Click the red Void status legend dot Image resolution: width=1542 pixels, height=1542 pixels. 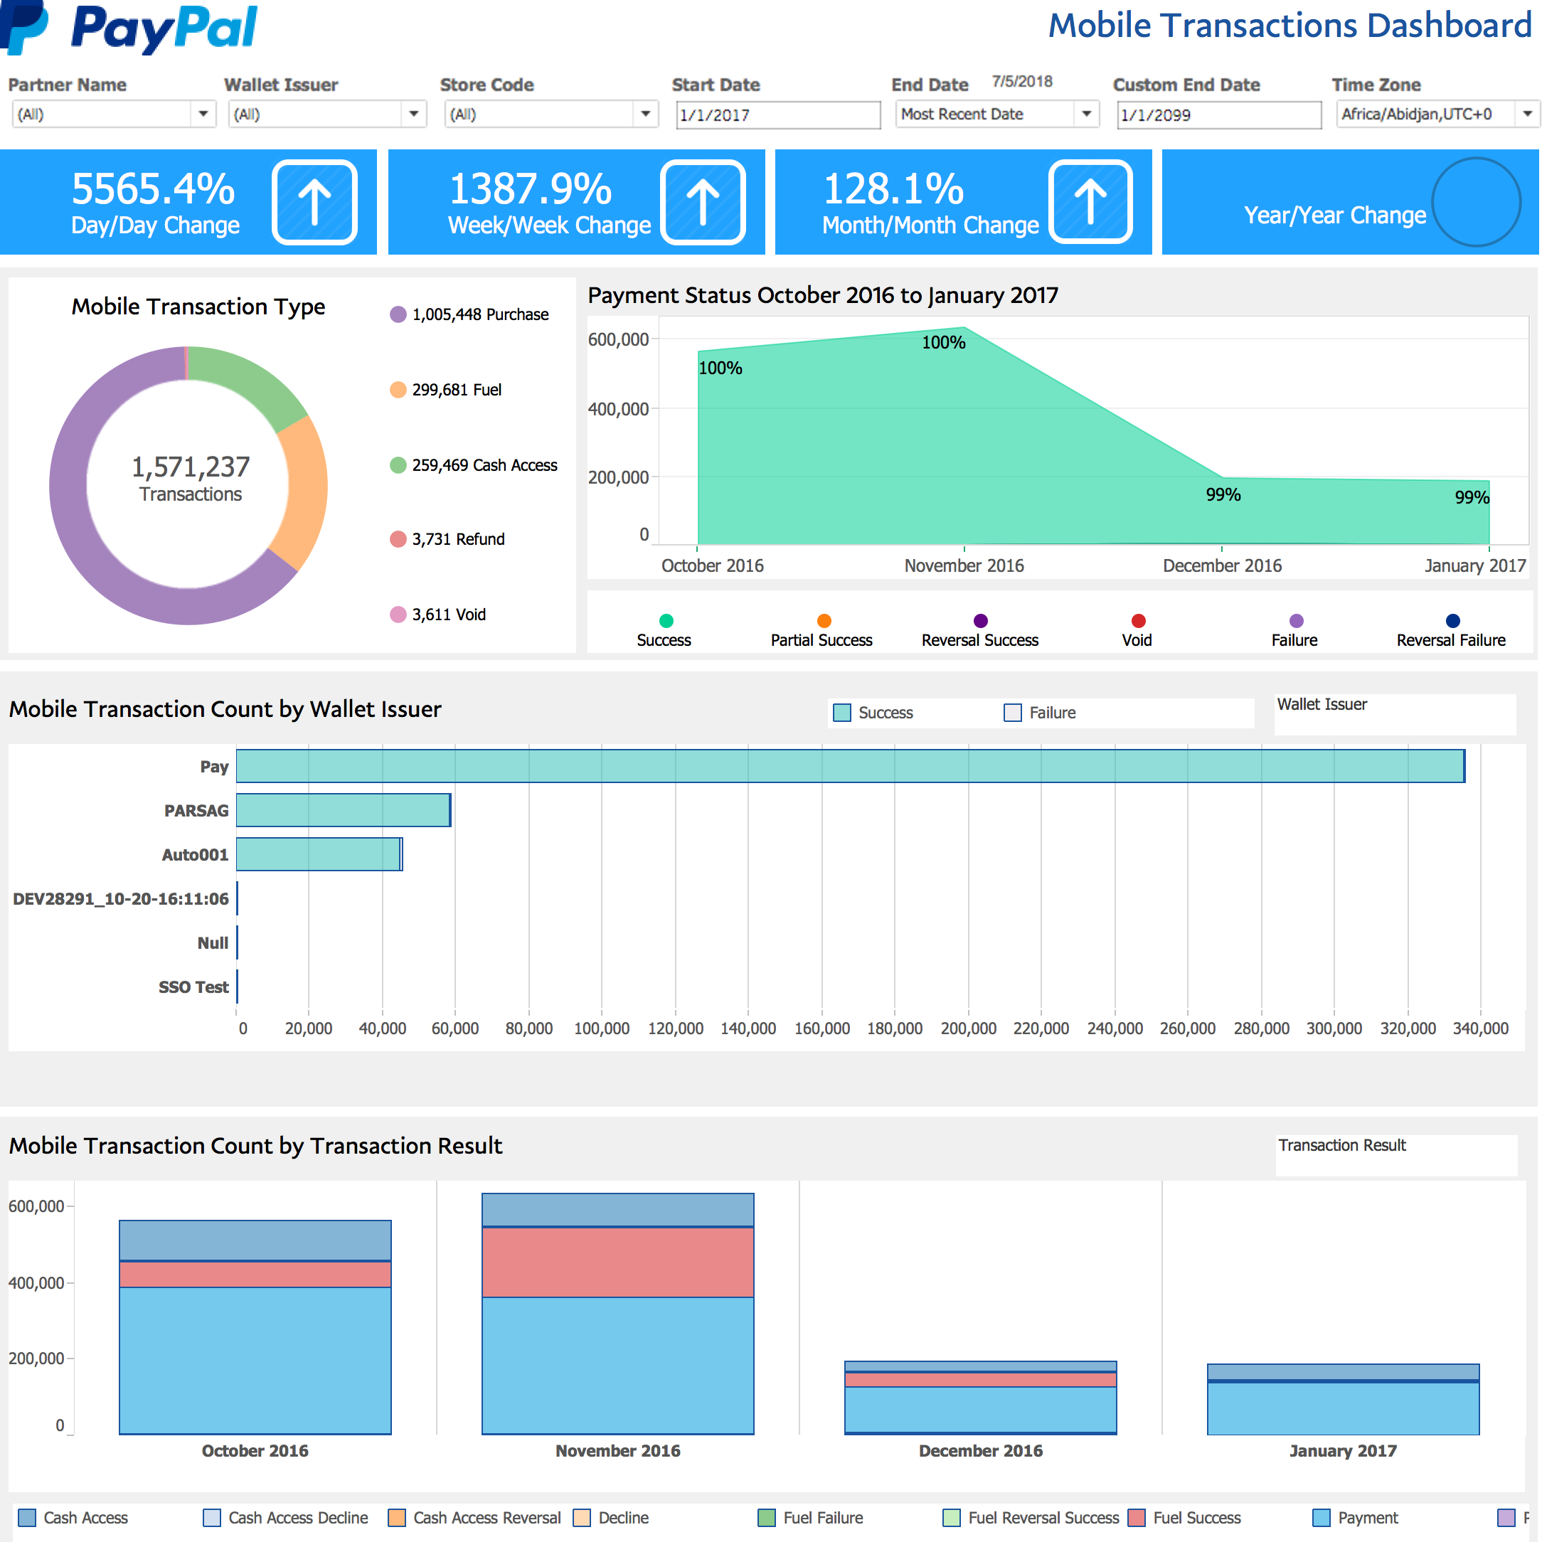[1139, 621]
